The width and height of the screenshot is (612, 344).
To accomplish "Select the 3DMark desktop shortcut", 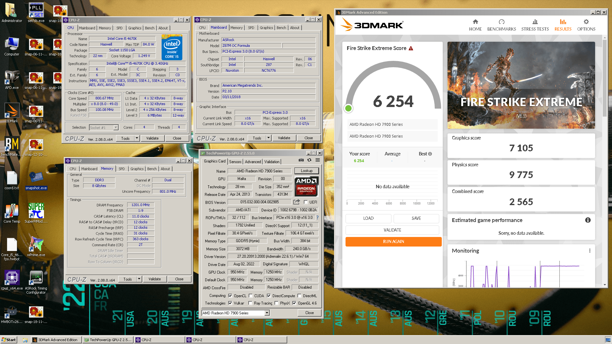I will click(12, 113).
